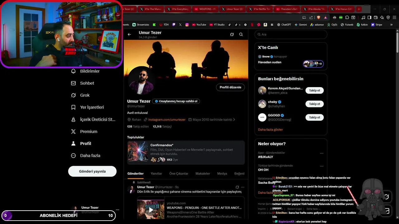This screenshot has width=399, height=224.
Task: Follow GGOGD via Takip et
Action: (x=315, y=117)
